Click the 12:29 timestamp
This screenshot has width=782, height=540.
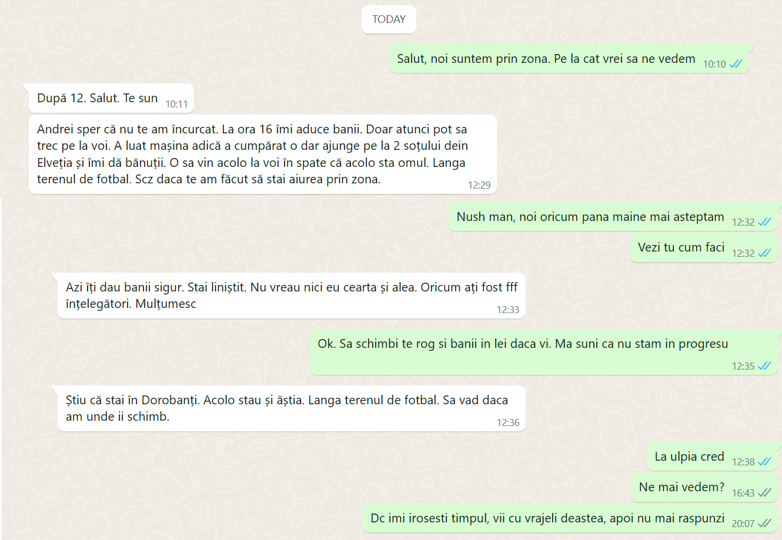479,185
